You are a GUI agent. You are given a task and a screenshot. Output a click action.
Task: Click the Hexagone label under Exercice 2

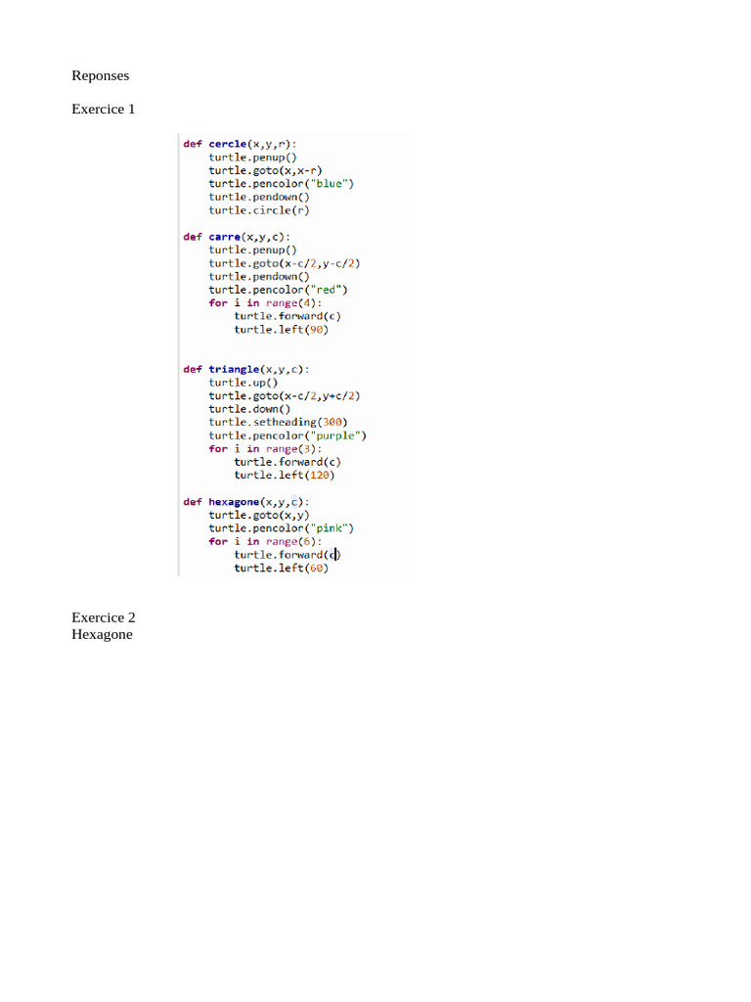102,634
